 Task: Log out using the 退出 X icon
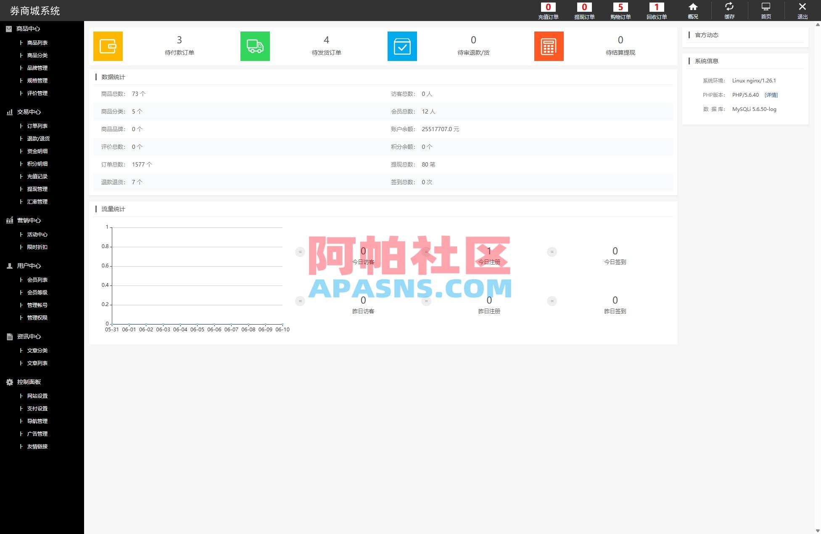(x=802, y=7)
